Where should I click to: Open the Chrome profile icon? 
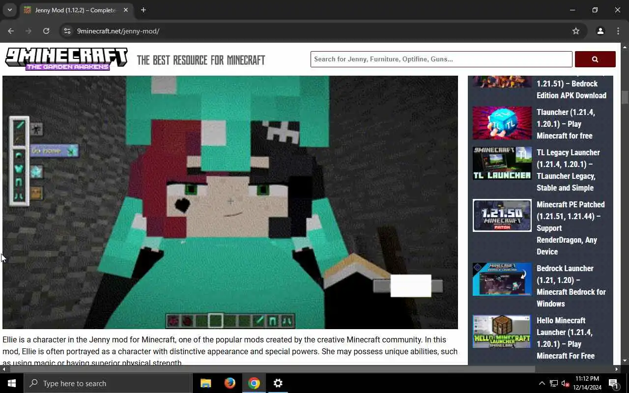[600, 31]
